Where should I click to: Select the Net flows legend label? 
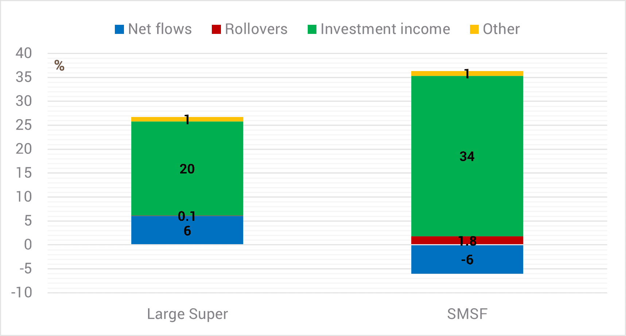tap(160, 29)
